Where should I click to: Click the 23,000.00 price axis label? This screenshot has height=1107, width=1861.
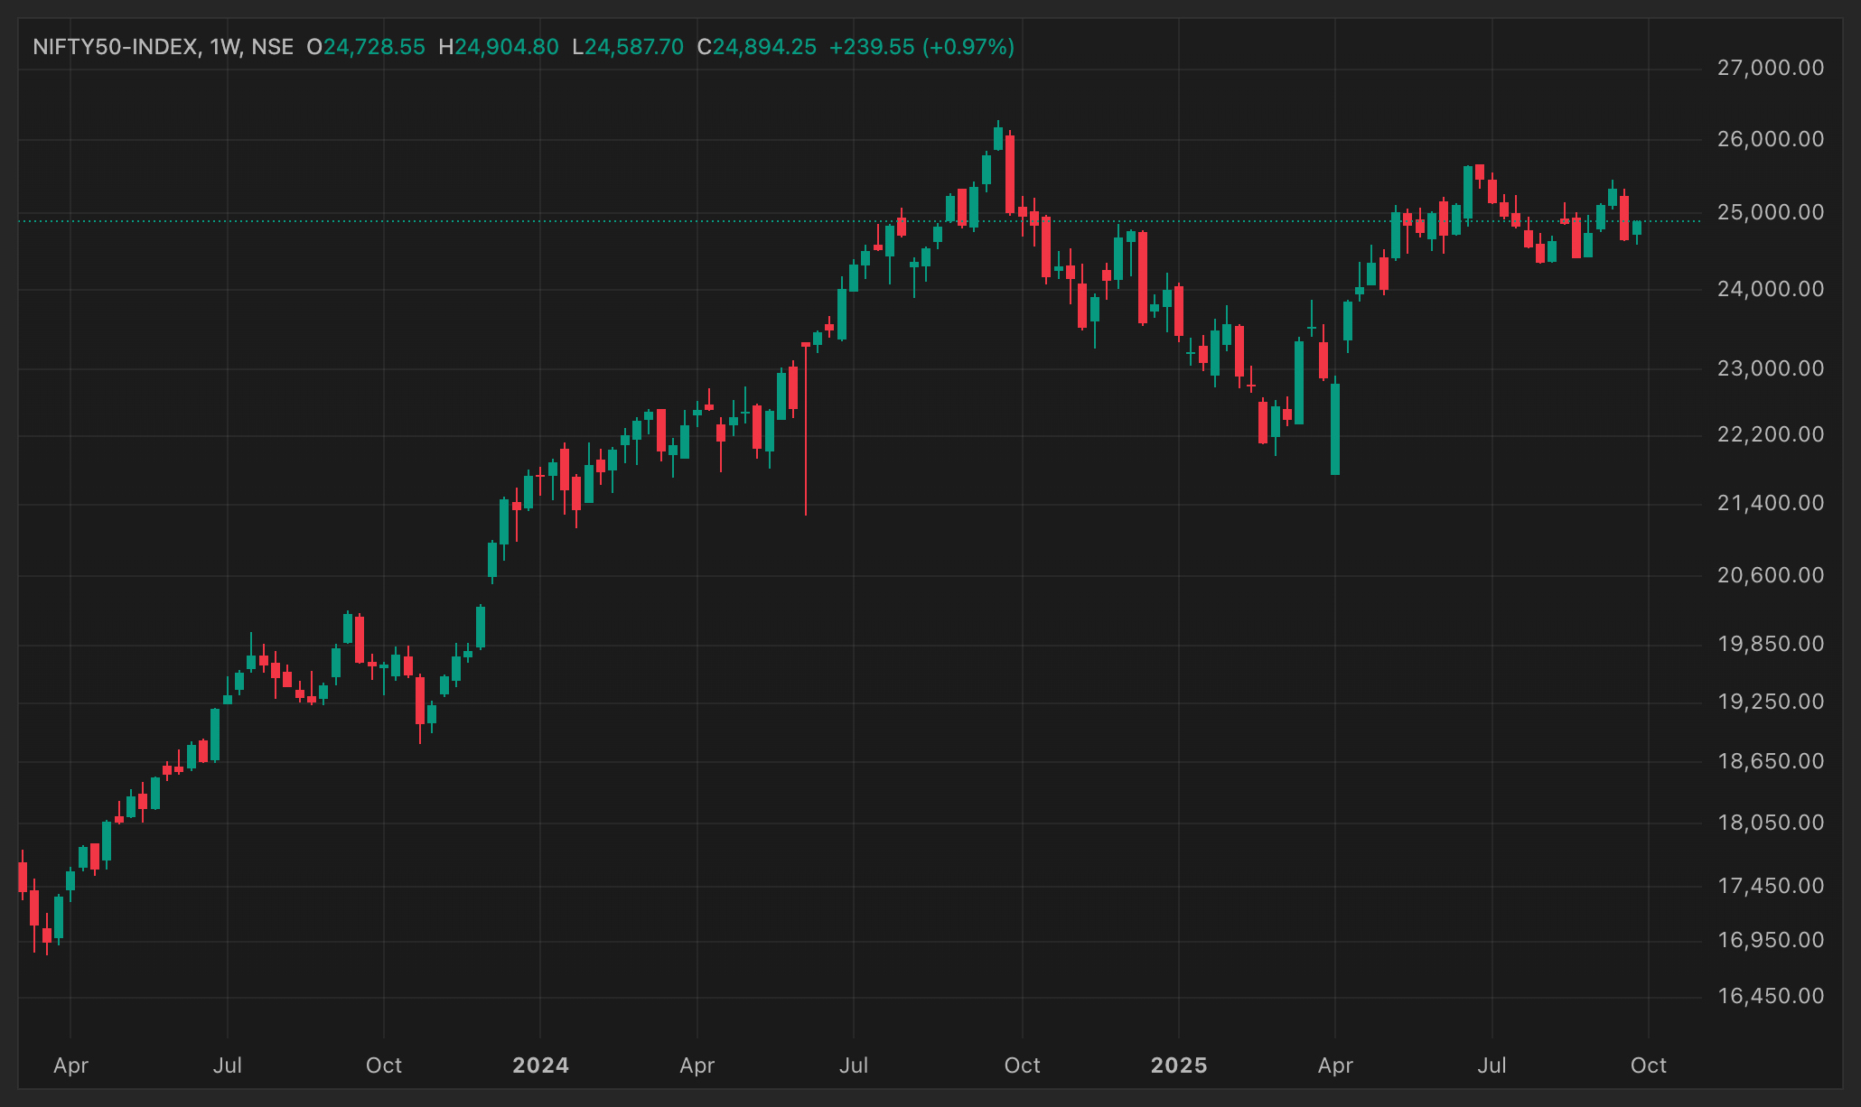(x=1771, y=368)
